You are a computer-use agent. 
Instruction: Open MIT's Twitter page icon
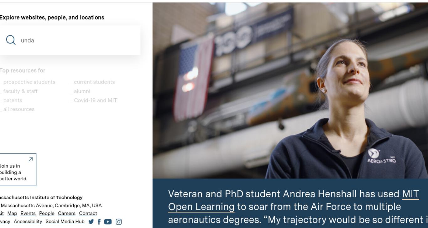tap(91, 222)
